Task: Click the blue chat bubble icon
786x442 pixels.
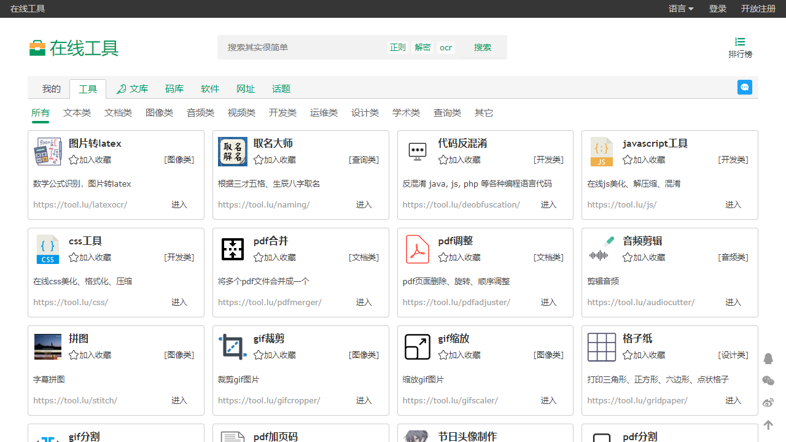Action: pos(744,87)
